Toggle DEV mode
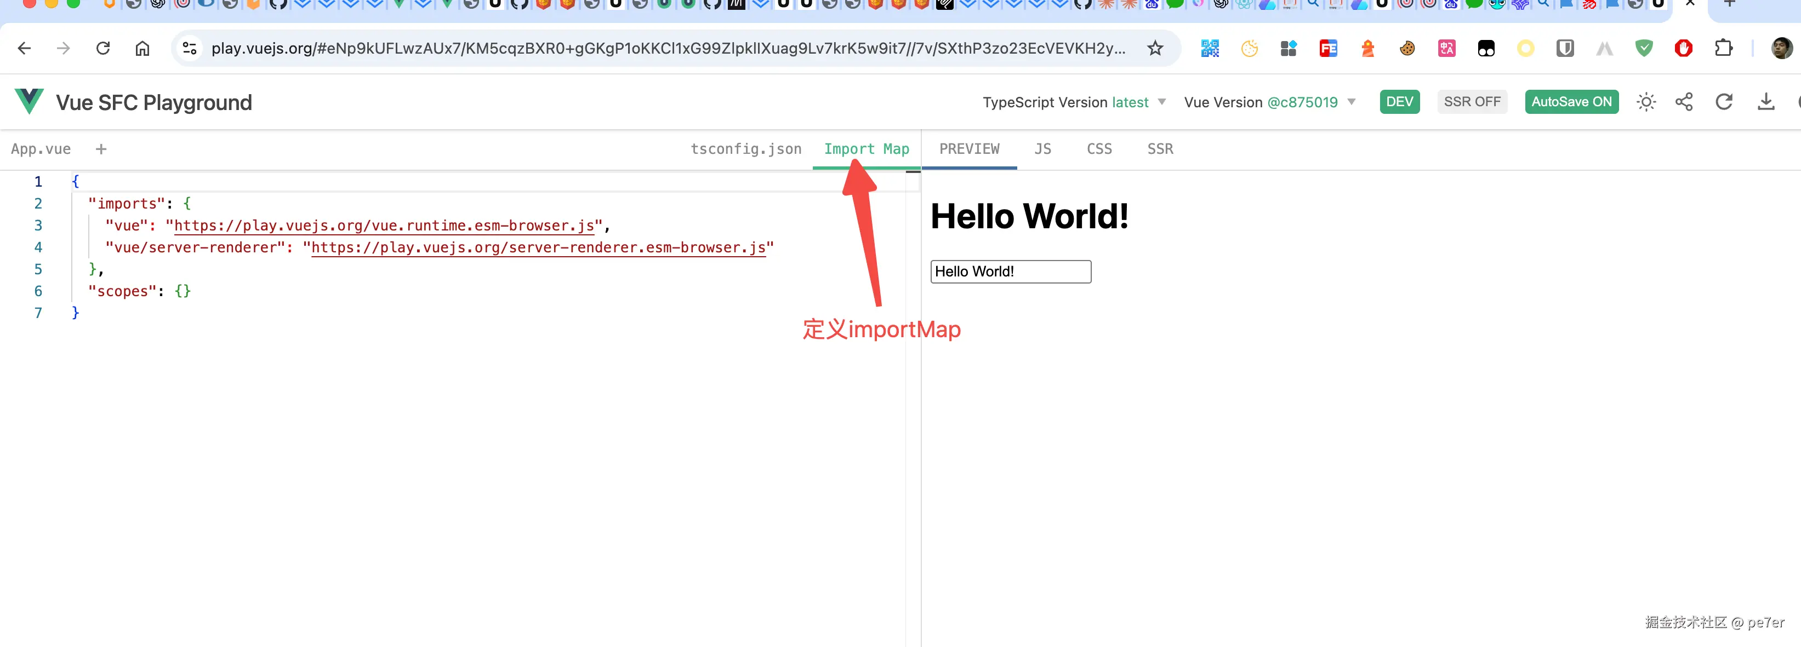The height and width of the screenshot is (647, 1801). click(1400, 102)
